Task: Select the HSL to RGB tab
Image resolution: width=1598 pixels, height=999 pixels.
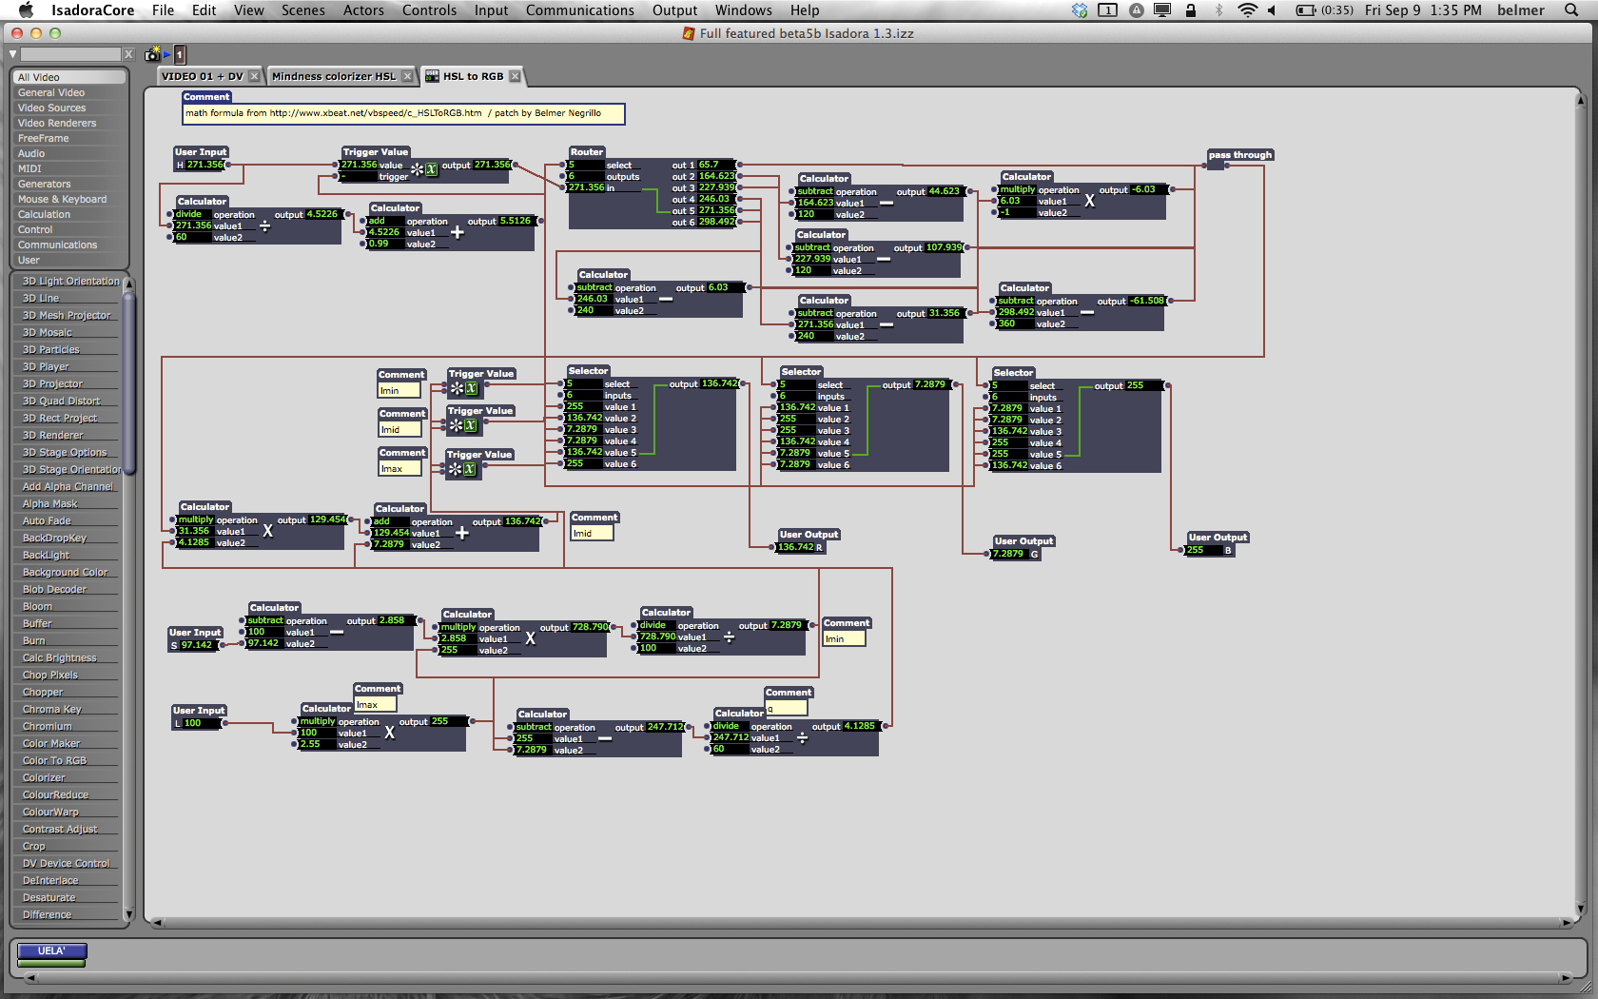Action: click(473, 76)
